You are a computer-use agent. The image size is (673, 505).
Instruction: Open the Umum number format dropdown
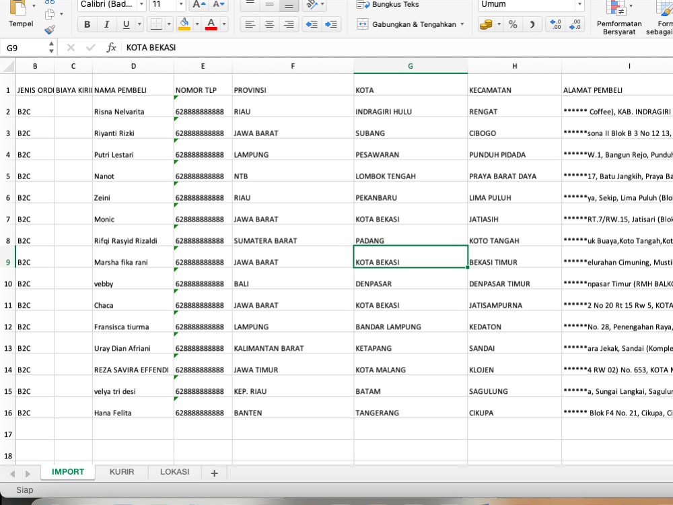[x=579, y=4]
